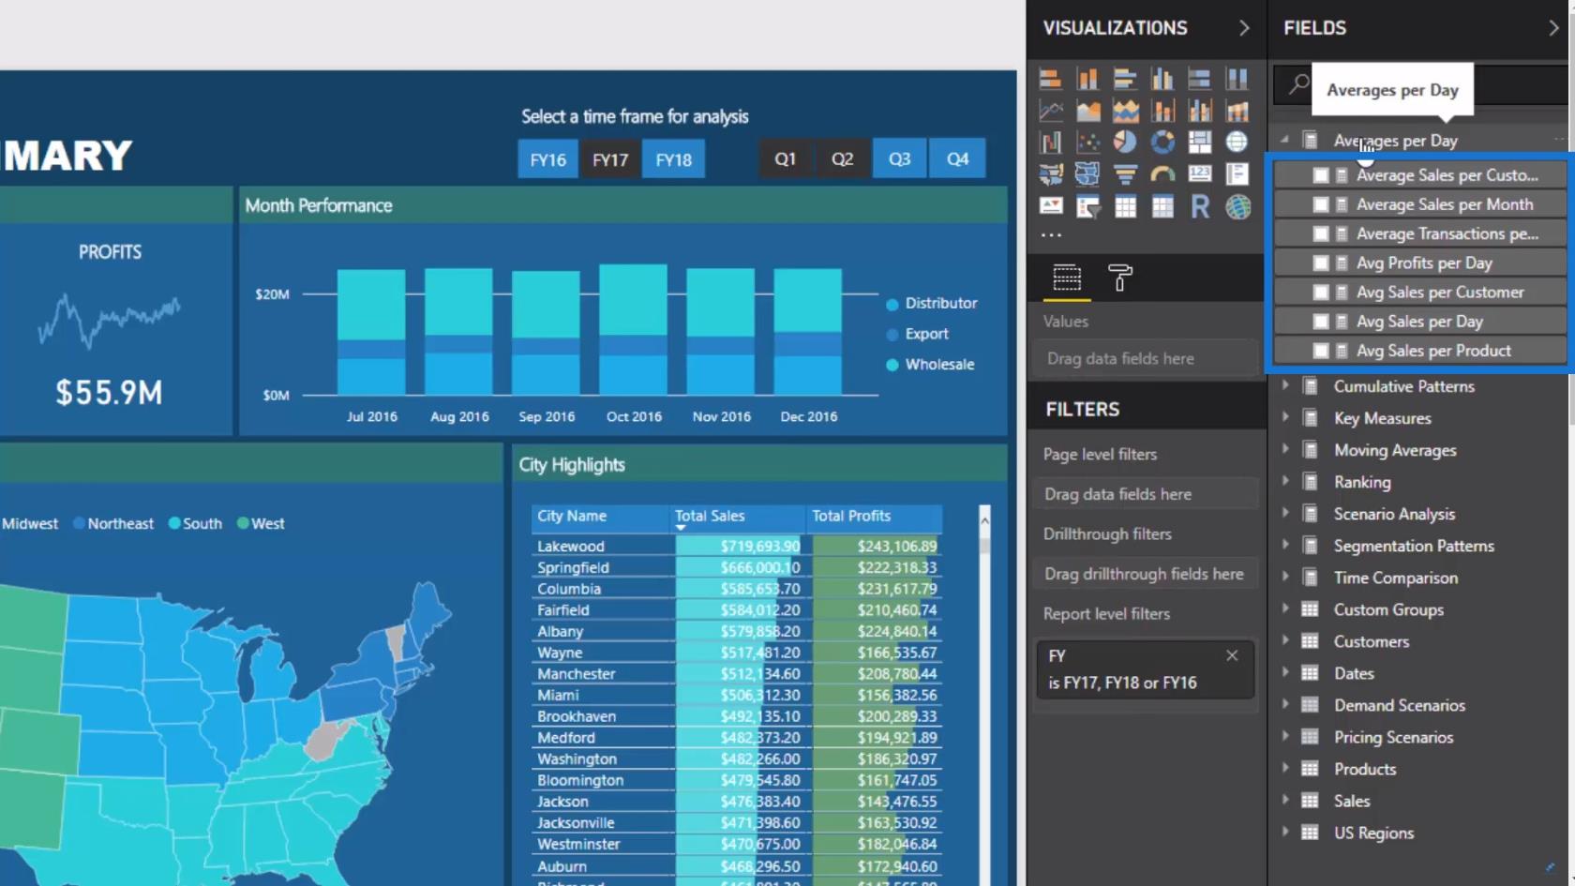Expand the Cumulative Patterns table

point(1285,385)
